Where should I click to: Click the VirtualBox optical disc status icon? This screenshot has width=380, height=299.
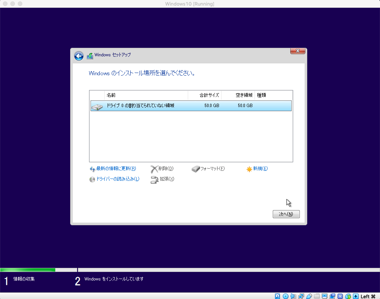point(285,296)
